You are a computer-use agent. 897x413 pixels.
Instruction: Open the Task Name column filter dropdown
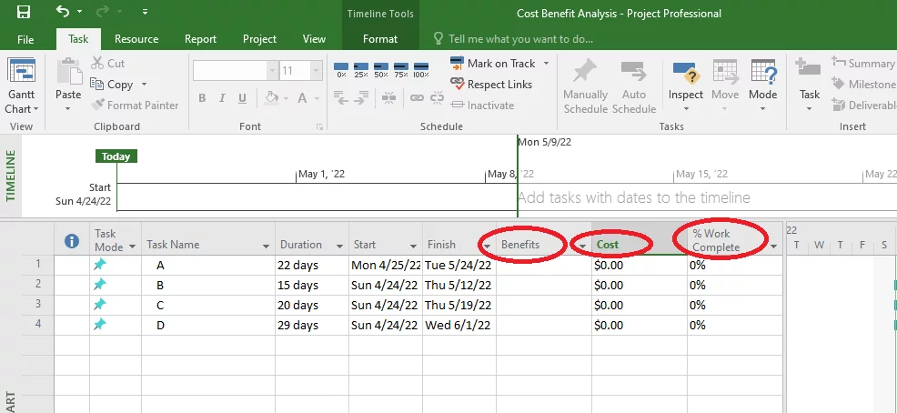(267, 246)
